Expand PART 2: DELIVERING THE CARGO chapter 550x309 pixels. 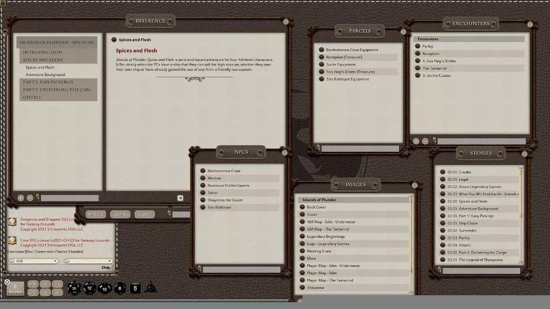pos(58,90)
